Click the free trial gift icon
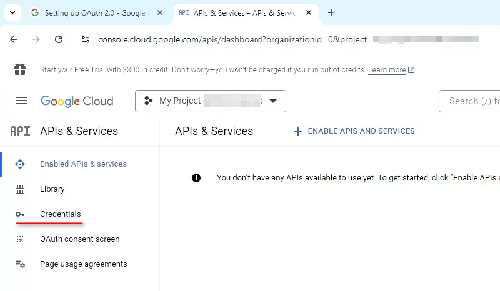The height and width of the screenshot is (291, 500). (20, 69)
